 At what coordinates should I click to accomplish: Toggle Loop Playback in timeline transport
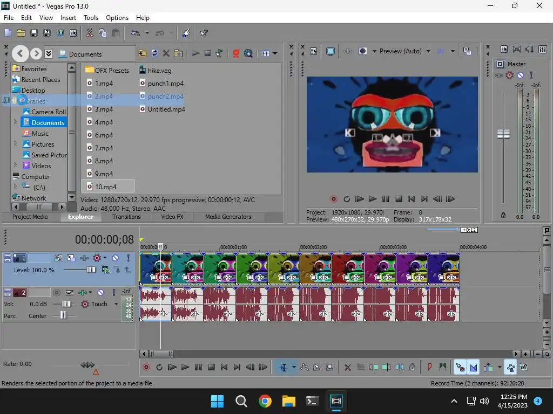[x=159, y=367]
